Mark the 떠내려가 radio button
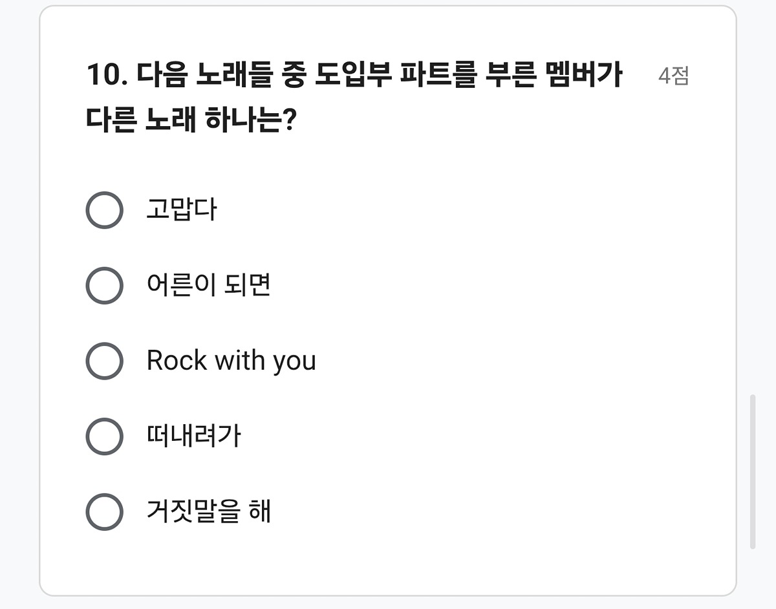Image resolution: width=776 pixels, height=609 pixels. (x=104, y=436)
